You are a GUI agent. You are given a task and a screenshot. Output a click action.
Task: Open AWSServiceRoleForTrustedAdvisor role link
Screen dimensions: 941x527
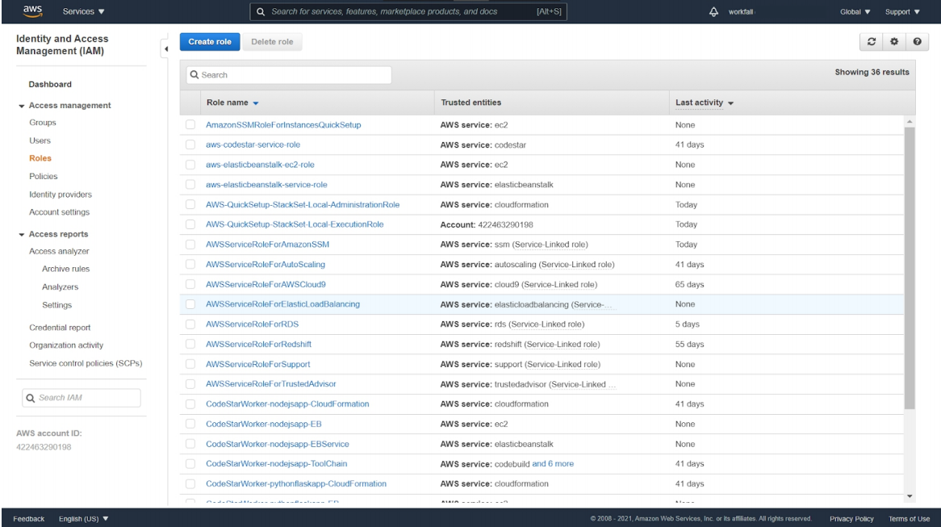(x=270, y=384)
